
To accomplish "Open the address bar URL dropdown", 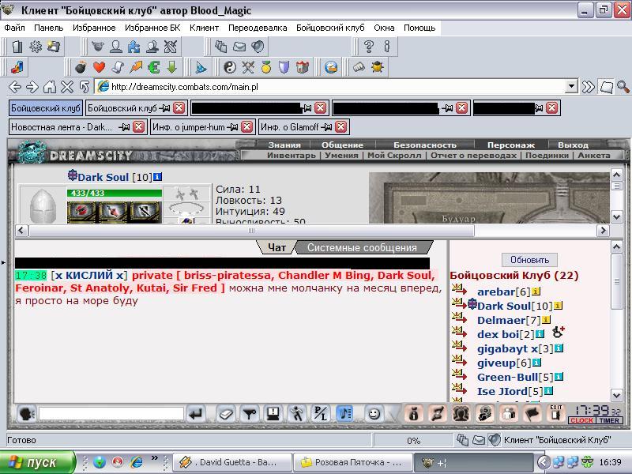I will (x=571, y=86).
